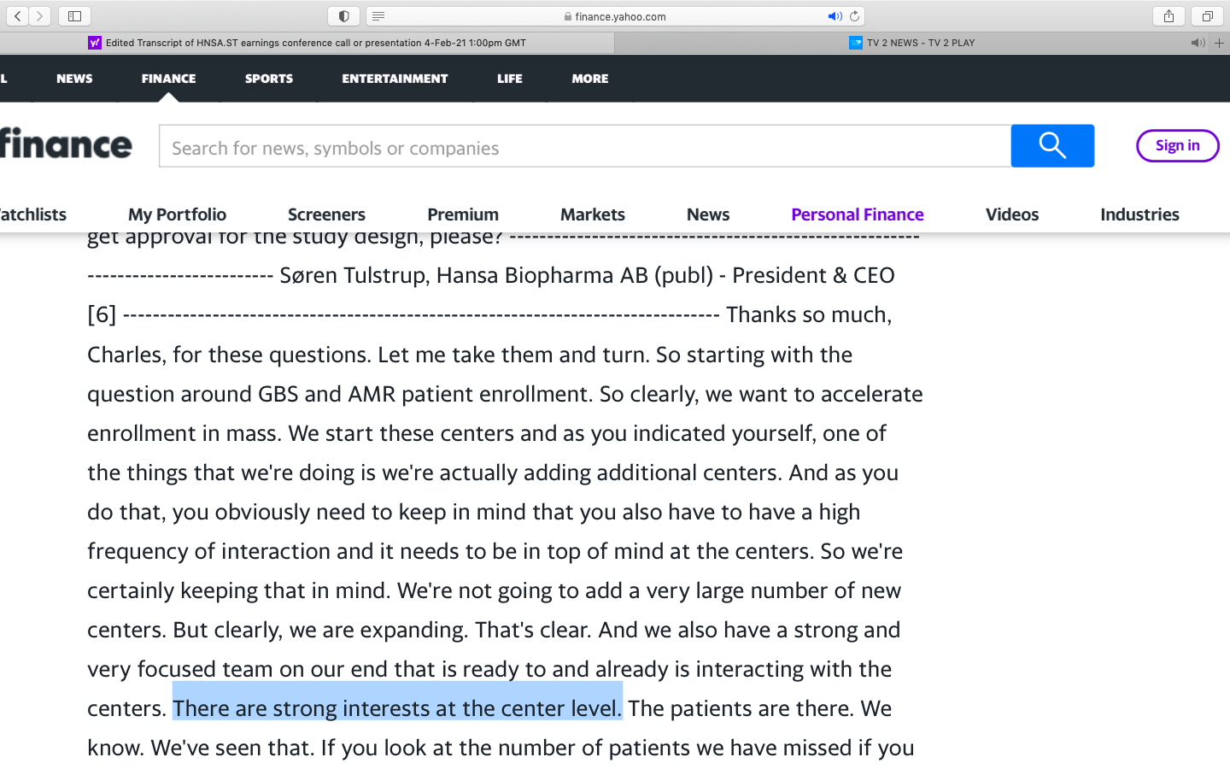Viewport: 1230px width, 769px height.
Task: Show the tab overview icon
Action: coord(1207,16)
